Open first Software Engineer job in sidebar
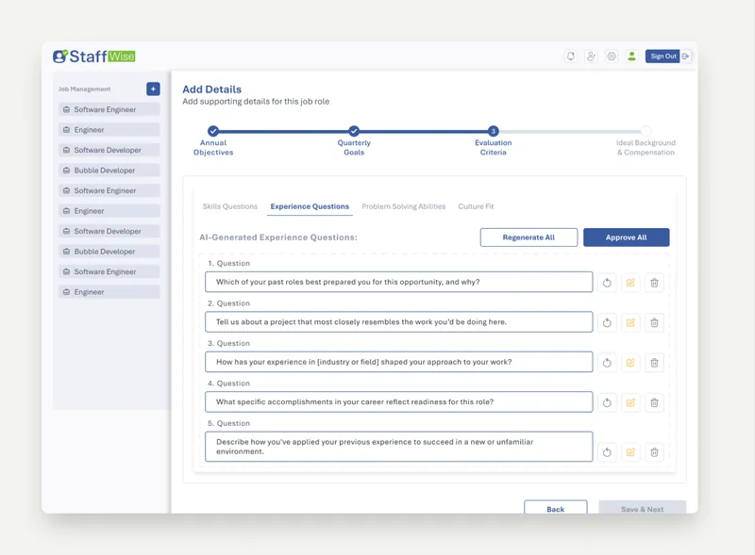 point(109,109)
